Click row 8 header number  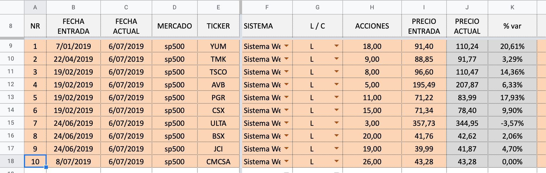click(11, 26)
